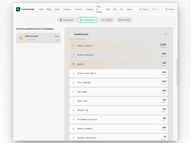
Task: Open the CLI link
Action: click(122, 9)
